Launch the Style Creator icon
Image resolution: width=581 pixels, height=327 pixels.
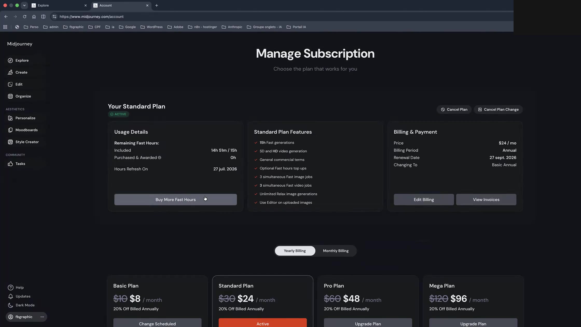coord(10,142)
